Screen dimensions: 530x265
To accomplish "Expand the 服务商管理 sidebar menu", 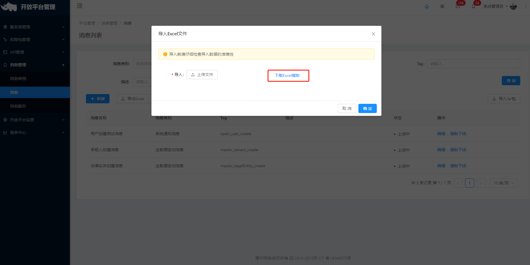I will [x=35, y=27].
